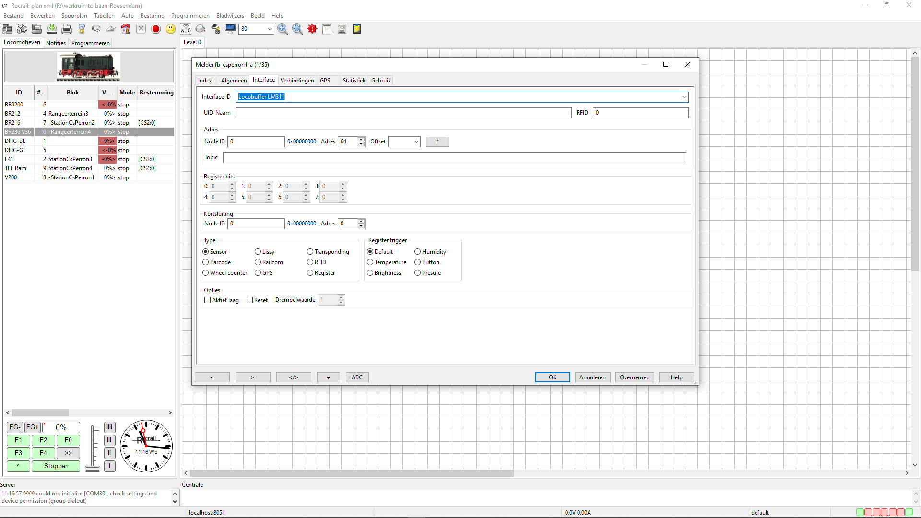Choose the Temperature register trigger option
The image size is (921, 518).
tap(370, 262)
